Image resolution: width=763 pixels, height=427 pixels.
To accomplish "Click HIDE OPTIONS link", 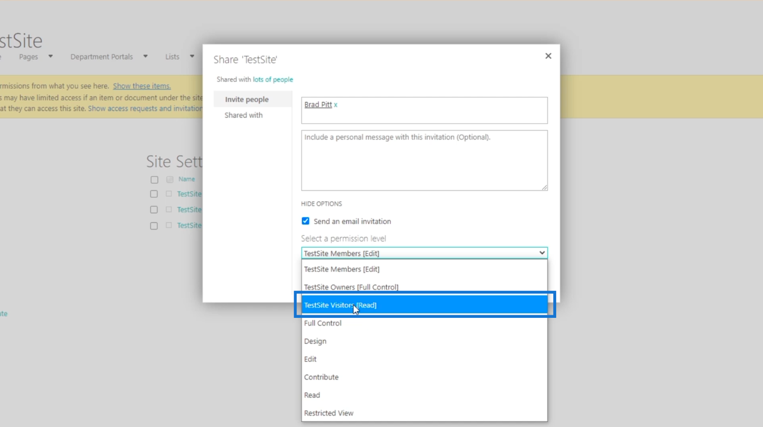I will tap(321, 204).
